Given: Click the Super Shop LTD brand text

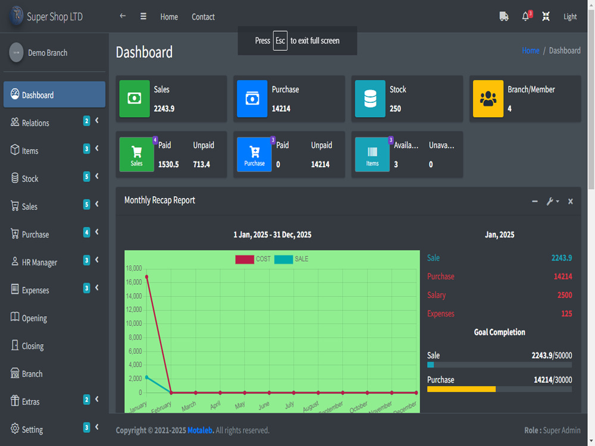Looking at the screenshot, I should [55, 17].
